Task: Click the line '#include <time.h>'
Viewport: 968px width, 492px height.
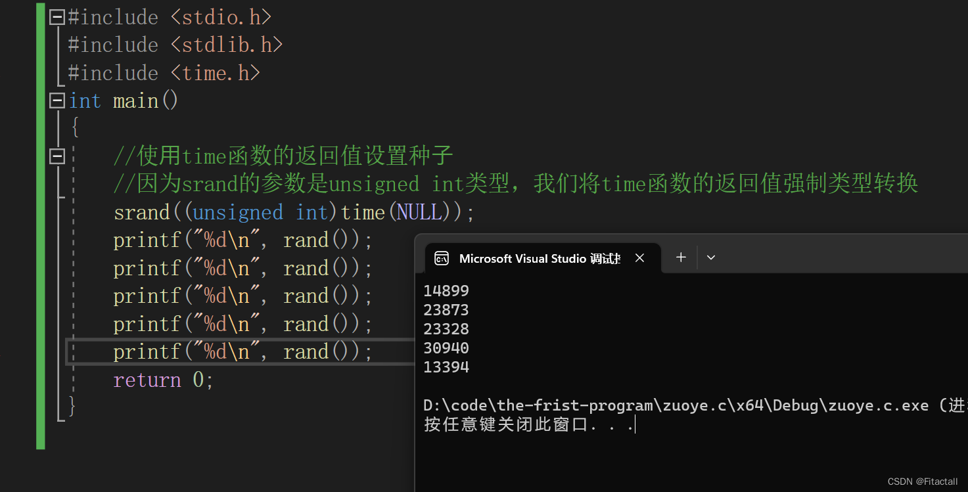Action: click(x=164, y=73)
